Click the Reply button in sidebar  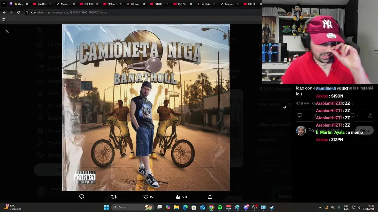pos(364,130)
